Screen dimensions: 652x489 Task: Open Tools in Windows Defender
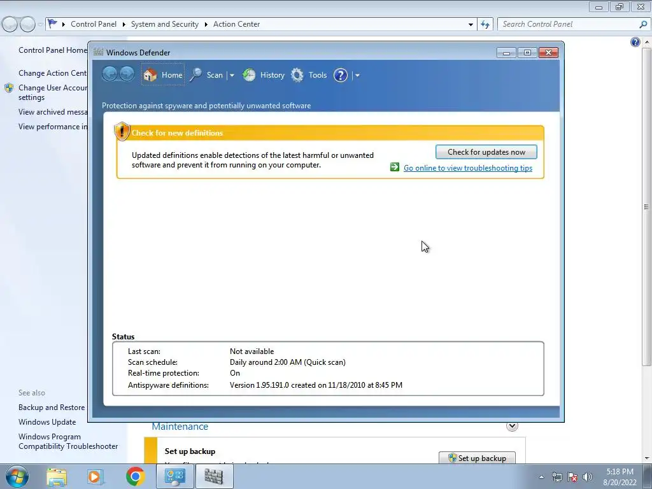309,75
